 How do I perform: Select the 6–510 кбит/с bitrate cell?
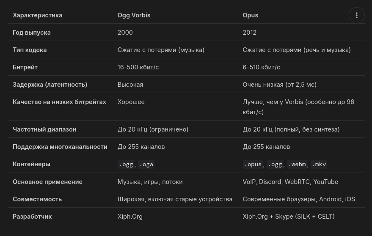(261, 67)
